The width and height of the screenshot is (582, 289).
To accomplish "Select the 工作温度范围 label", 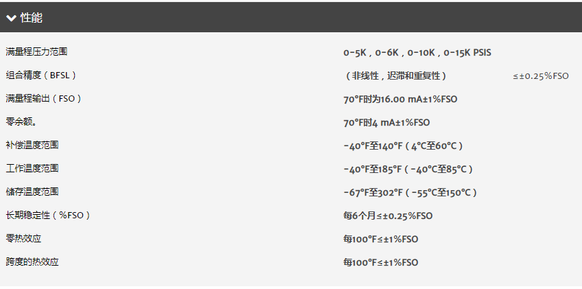I will (x=32, y=169).
